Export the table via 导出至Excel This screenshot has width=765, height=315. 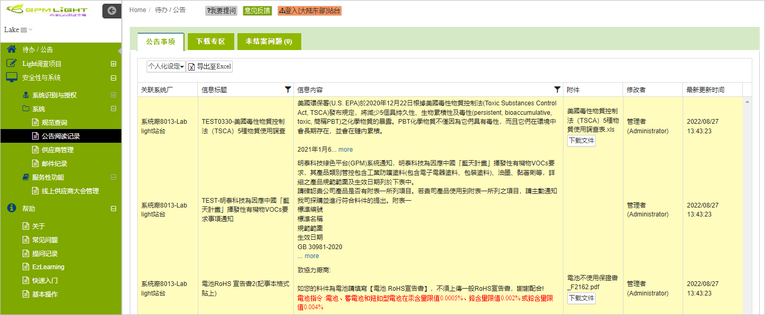click(x=209, y=66)
